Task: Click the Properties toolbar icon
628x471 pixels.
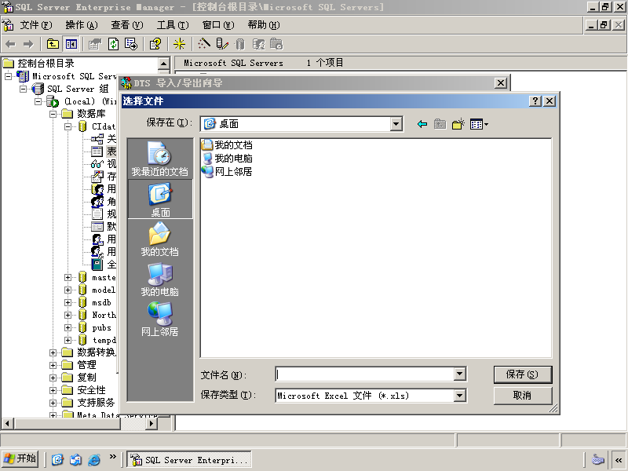Action: 95,44
